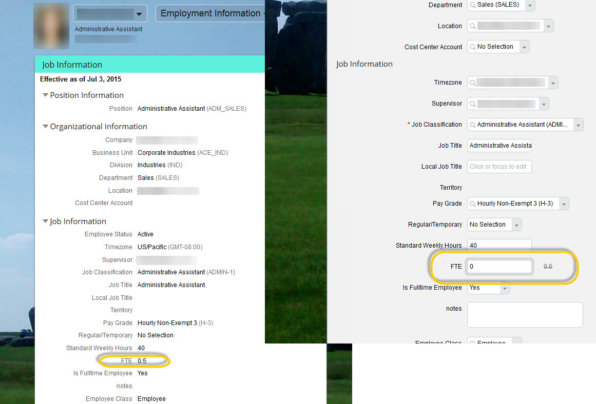This screenshot has height=404, width=596.
Task: Open the Supervisor dropdown arrow
Action: (544, 104)
